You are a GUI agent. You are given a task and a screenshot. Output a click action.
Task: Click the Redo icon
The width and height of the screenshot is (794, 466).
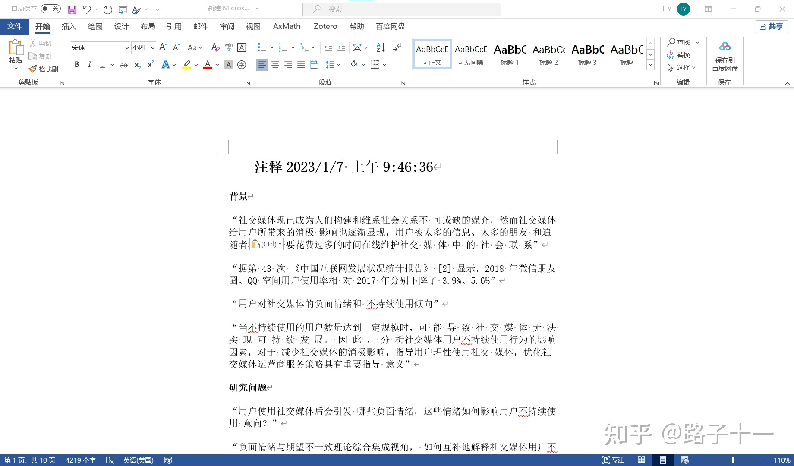click(x=107, y=9)
